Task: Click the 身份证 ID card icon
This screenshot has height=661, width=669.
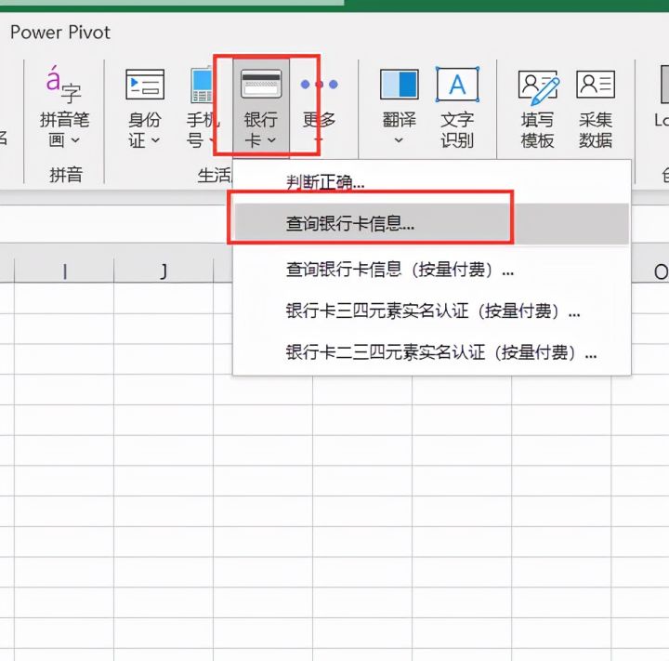Action: pos(145,85)
